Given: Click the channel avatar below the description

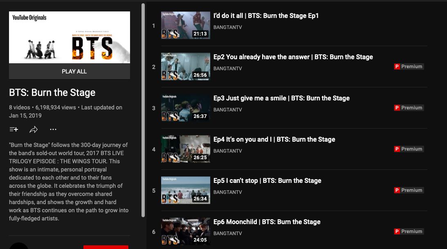Looking at the screenshot, I should [x=19, y=246].
